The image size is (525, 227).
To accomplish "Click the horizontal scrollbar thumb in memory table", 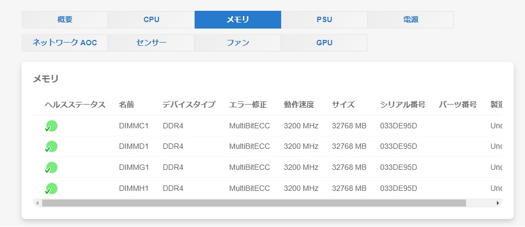I will click(x=254, y=203).
